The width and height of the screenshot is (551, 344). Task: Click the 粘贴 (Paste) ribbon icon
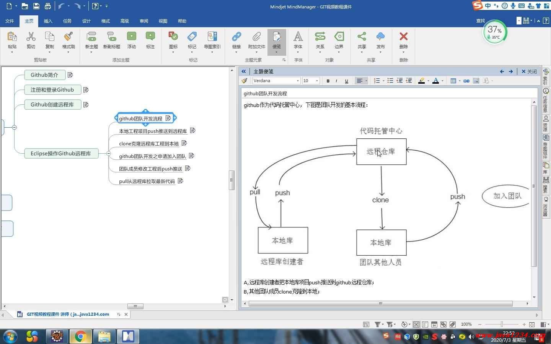12,37
